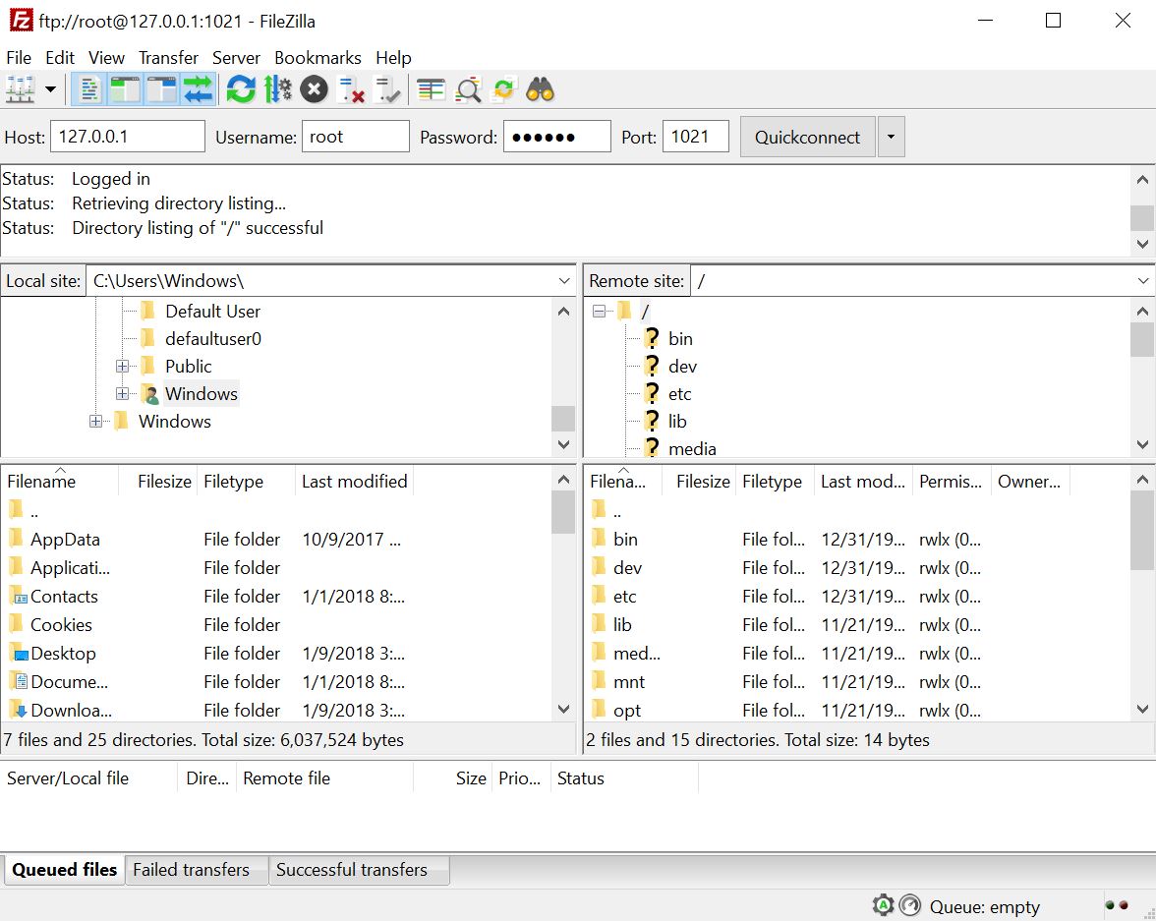
Task: Select defaultuser0 folder in local tree
Action: (x=213, y=338)
